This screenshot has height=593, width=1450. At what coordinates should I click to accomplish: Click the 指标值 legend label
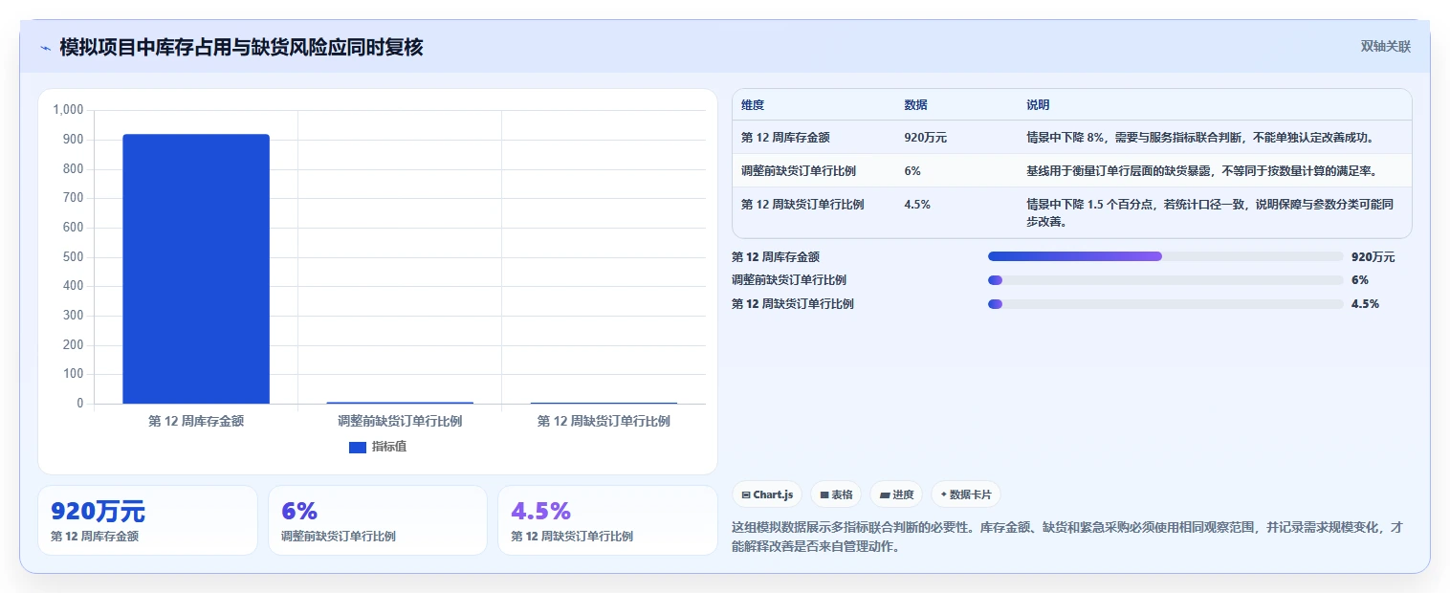click(389, 447)
